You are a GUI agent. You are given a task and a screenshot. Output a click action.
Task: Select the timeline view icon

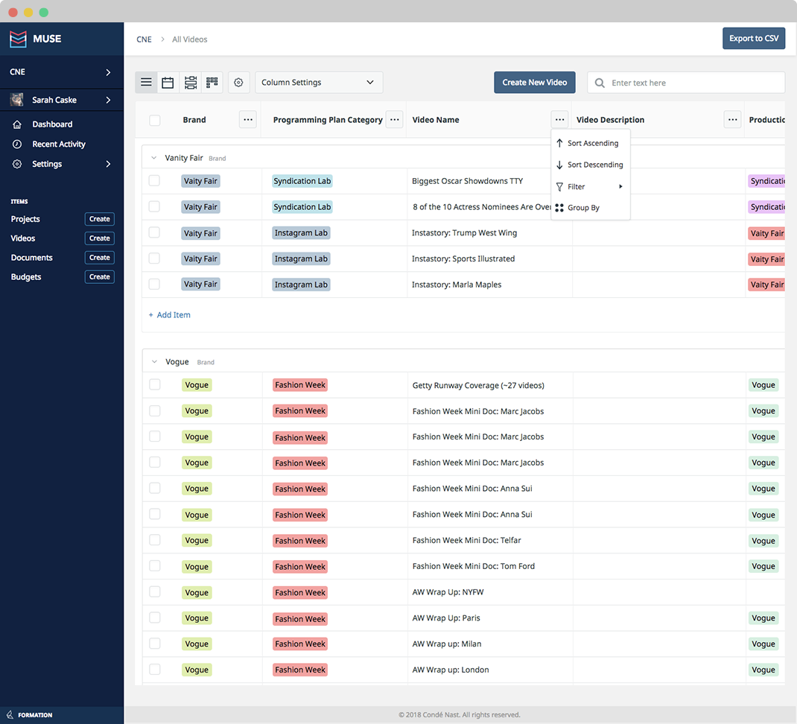[x=191, y=83]
